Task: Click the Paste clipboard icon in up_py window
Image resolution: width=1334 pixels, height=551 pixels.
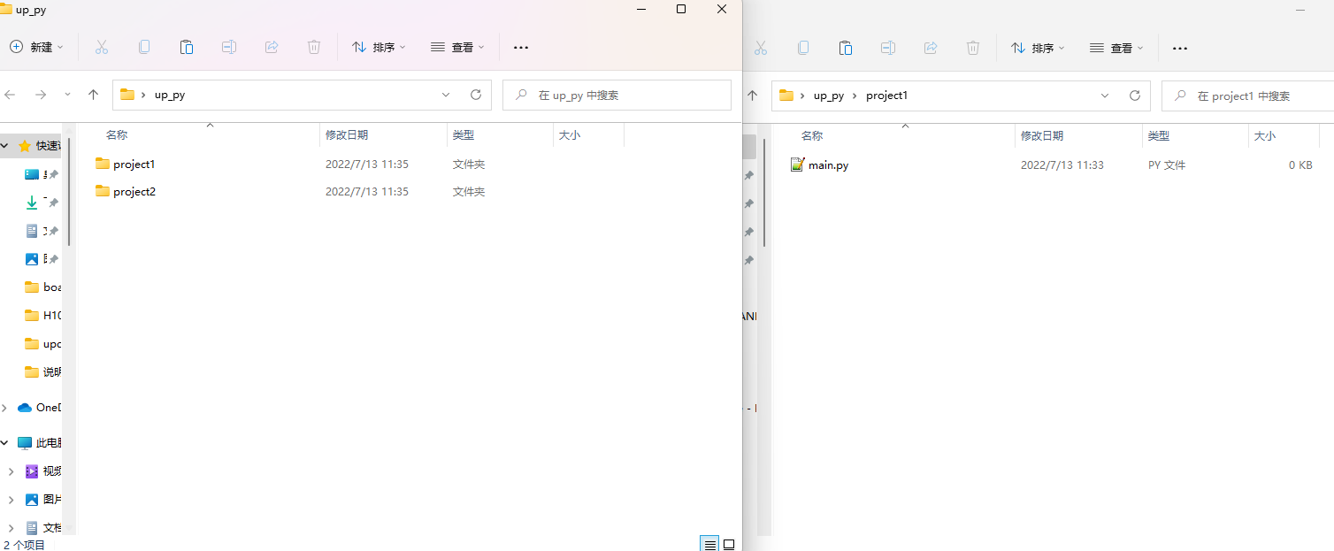Action: click(187, 47)
